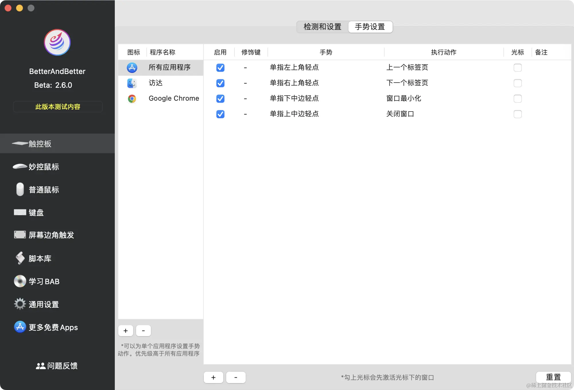Add a new application with plus button
Screen dimensions: 574x390
(x=125, y=331)
